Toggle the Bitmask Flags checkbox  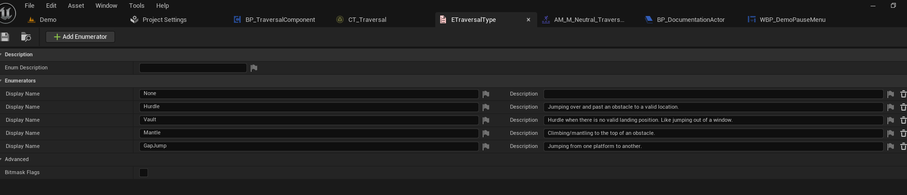(144, 173)
